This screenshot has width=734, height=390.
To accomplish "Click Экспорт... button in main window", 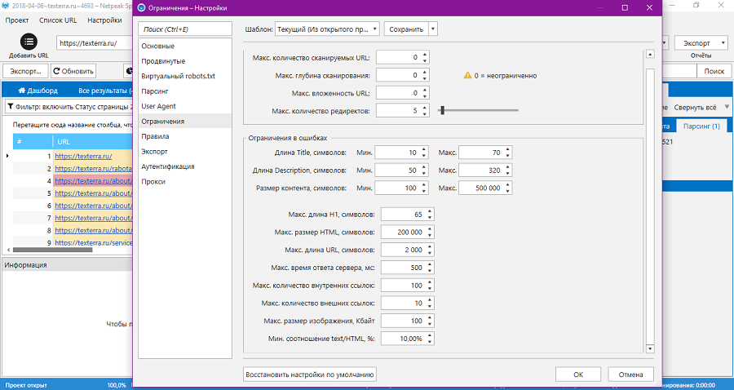I will [26, 71].
